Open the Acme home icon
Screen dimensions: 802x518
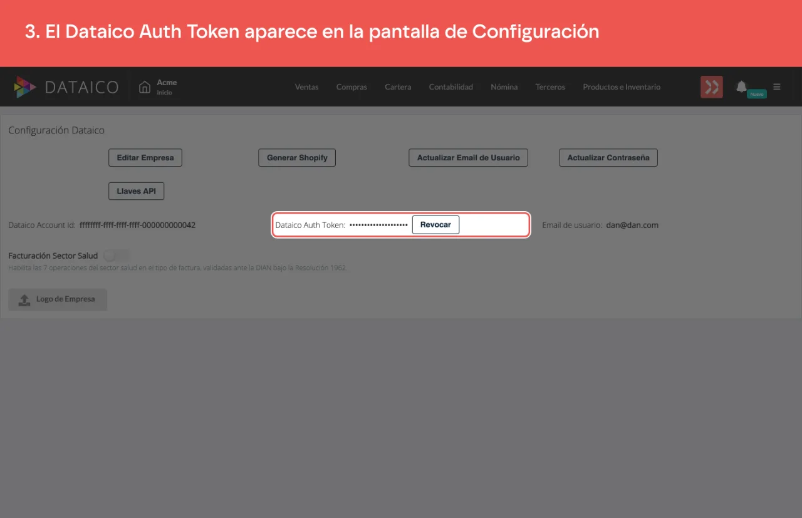145,87
